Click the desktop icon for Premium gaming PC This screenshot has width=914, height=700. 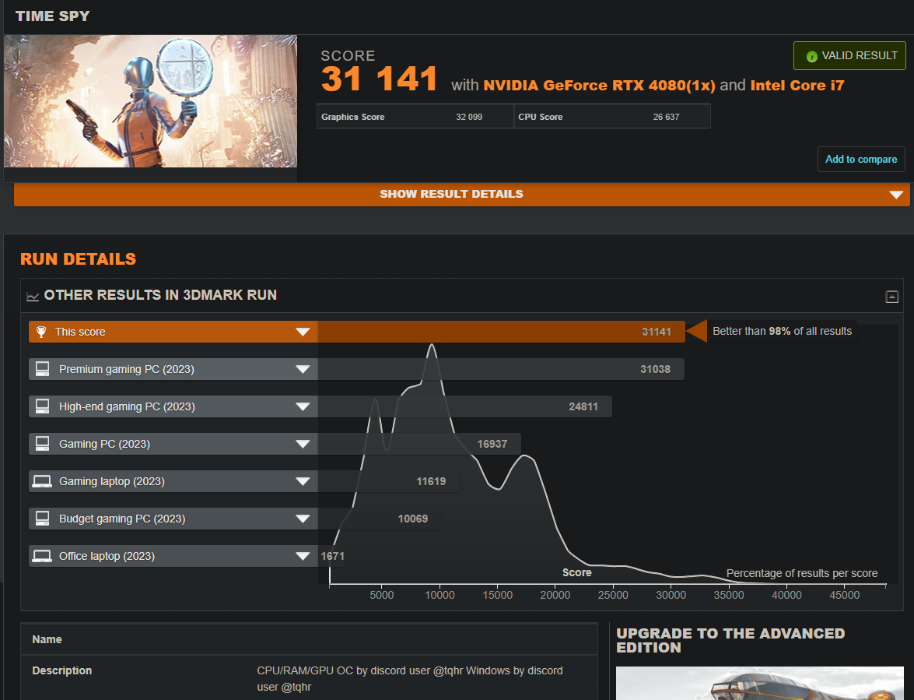click(x=42, y=369)
